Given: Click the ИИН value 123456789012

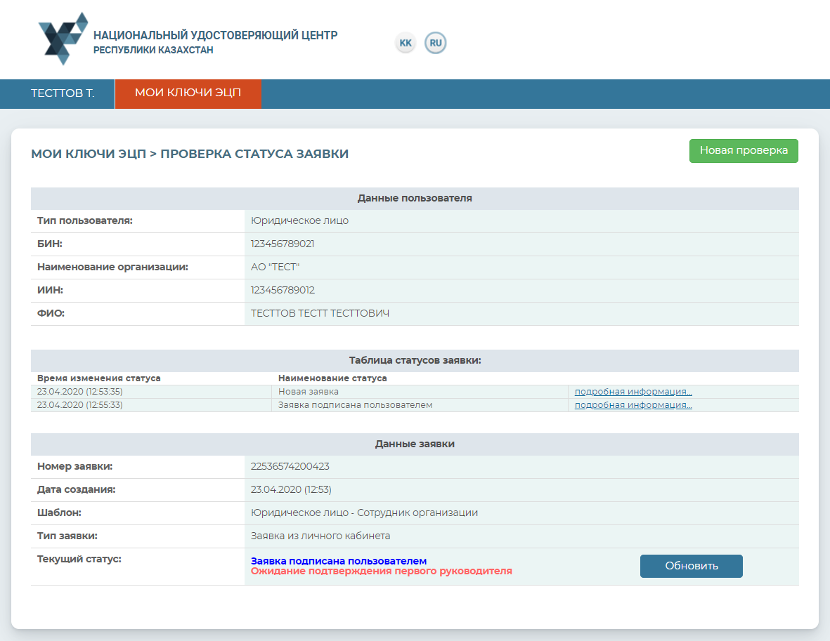Looking at the screenshot, I should [x=283, y=290].
